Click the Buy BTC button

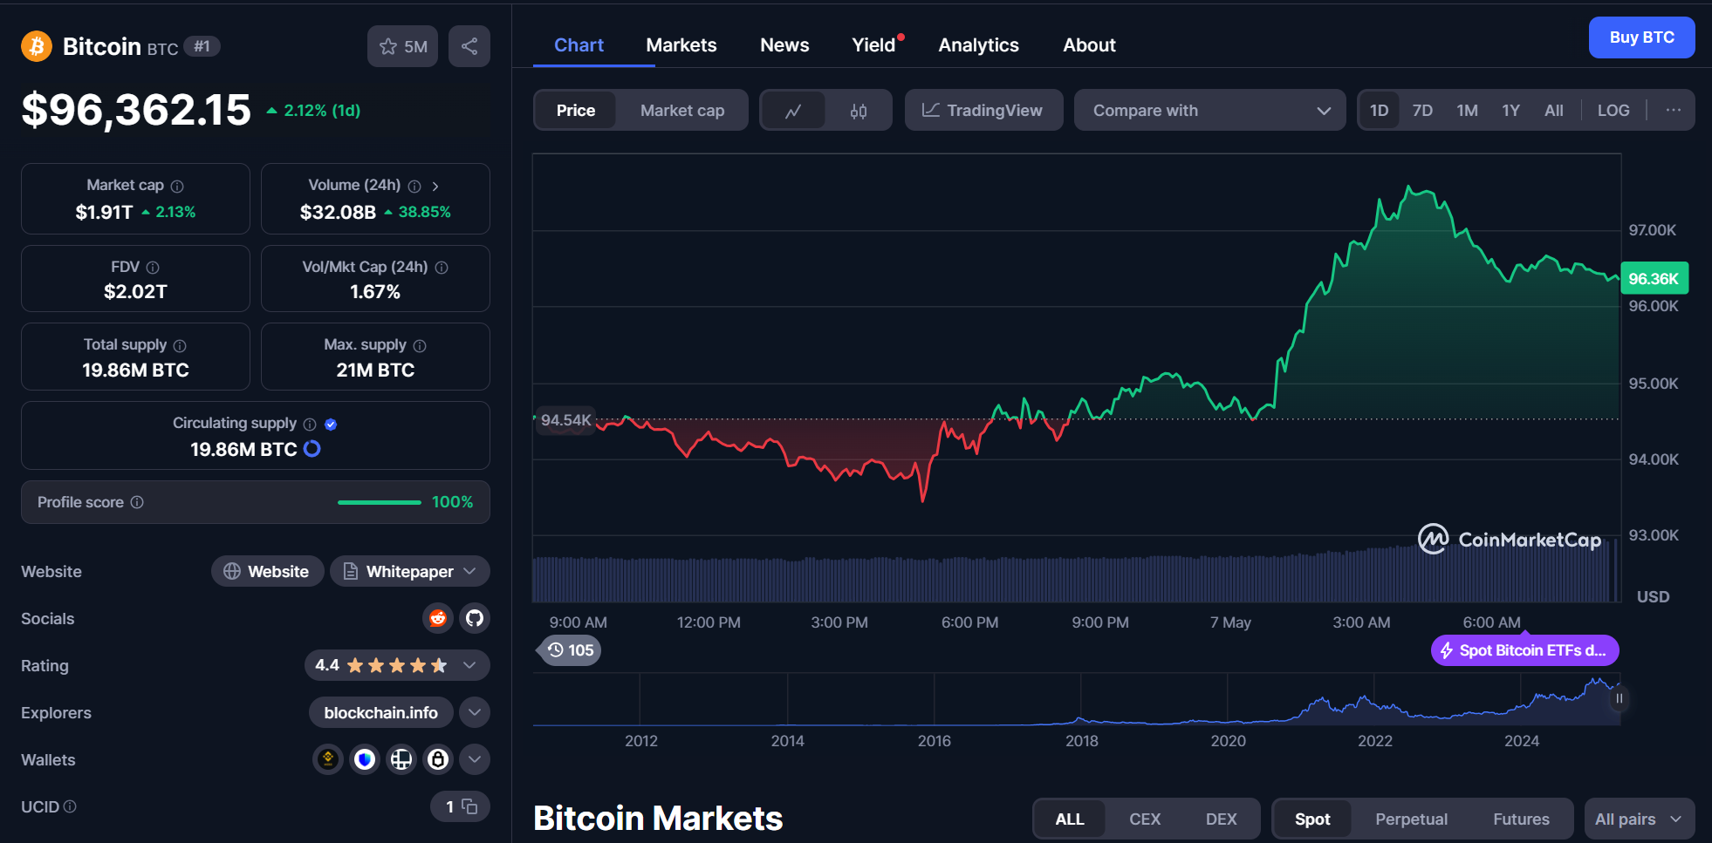[1641, 37]
